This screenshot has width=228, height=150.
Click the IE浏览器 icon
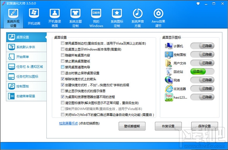click(169, 88)
